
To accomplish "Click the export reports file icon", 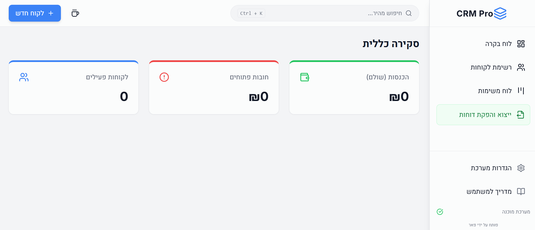I will tap(521, 115).
